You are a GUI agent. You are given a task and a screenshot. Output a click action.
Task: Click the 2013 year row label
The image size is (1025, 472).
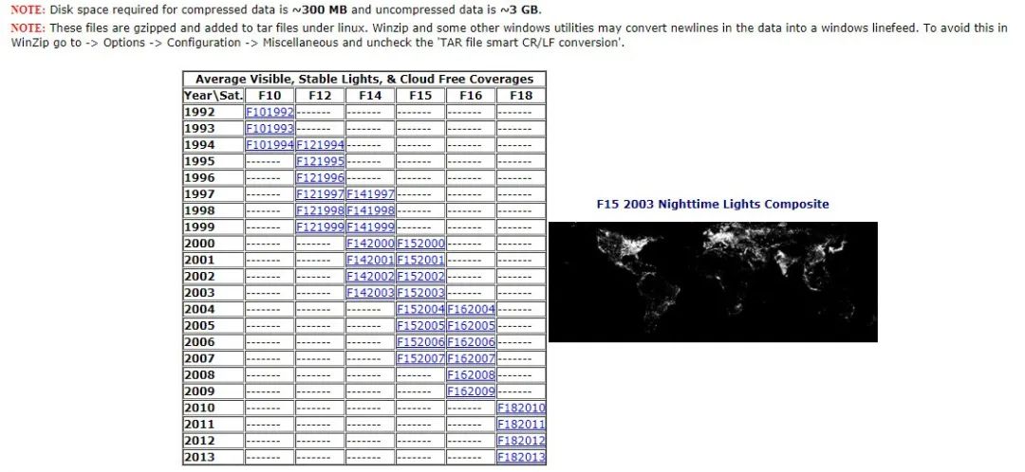[199, 457]
